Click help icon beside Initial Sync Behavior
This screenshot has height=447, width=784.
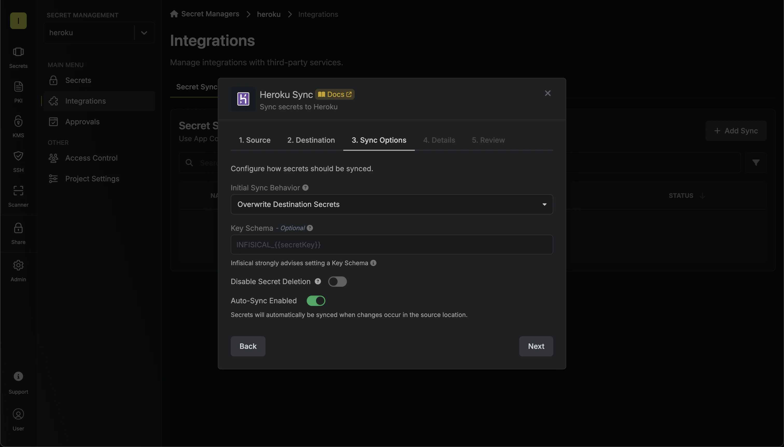click(305, 188)
